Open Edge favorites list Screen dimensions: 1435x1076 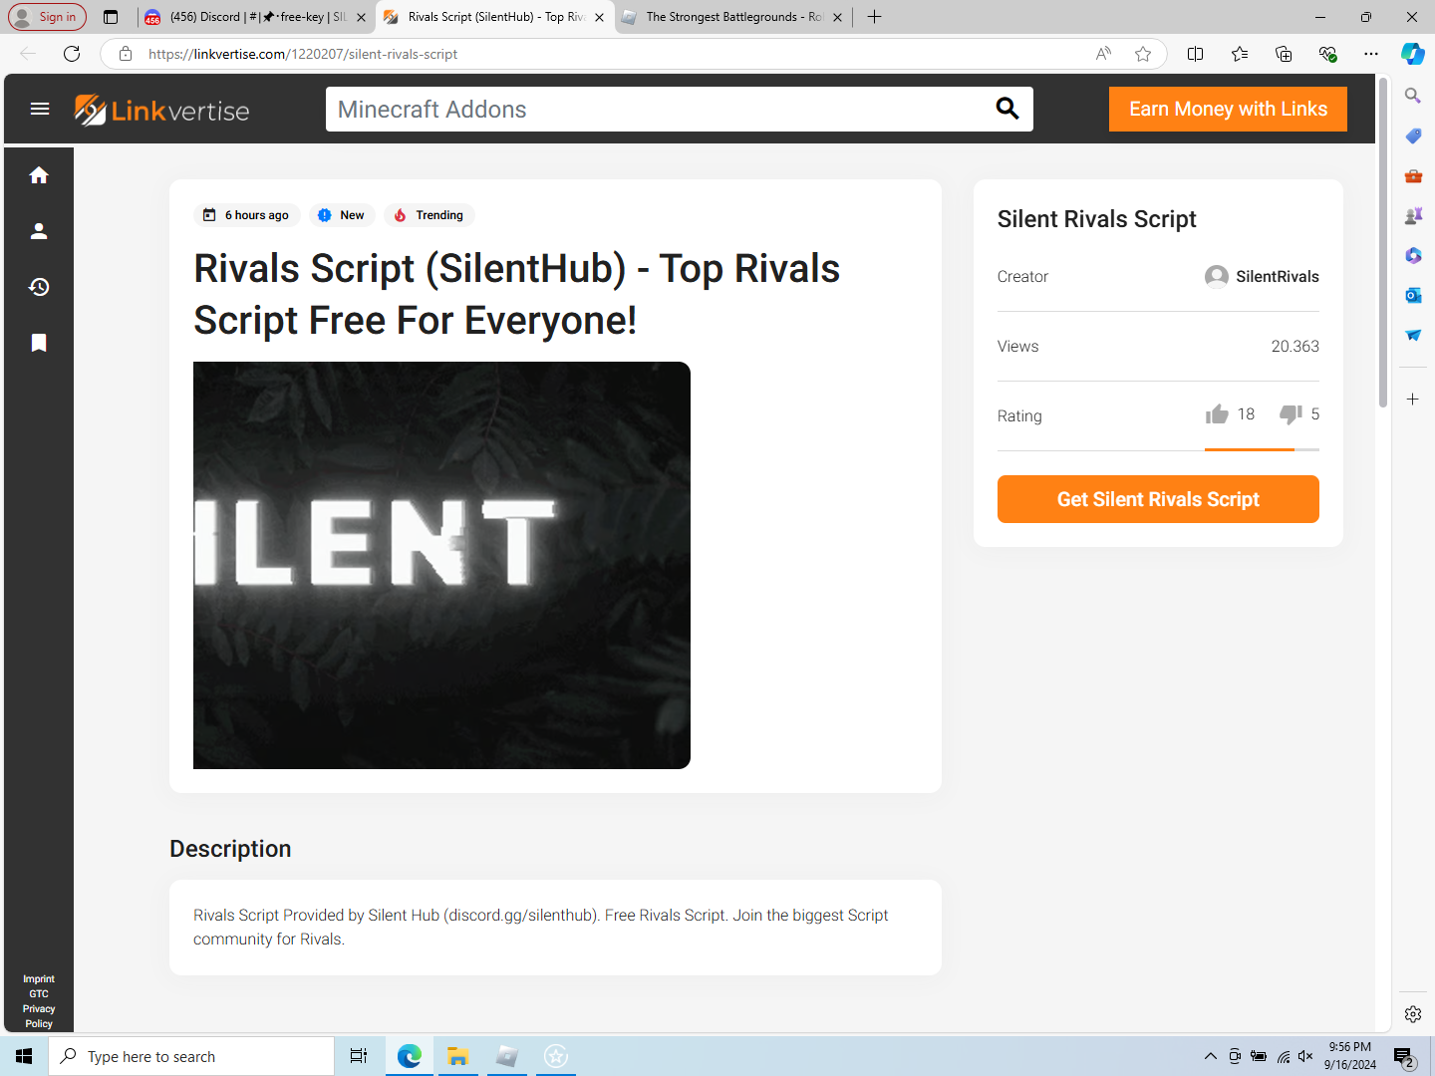click(1240, 54)
